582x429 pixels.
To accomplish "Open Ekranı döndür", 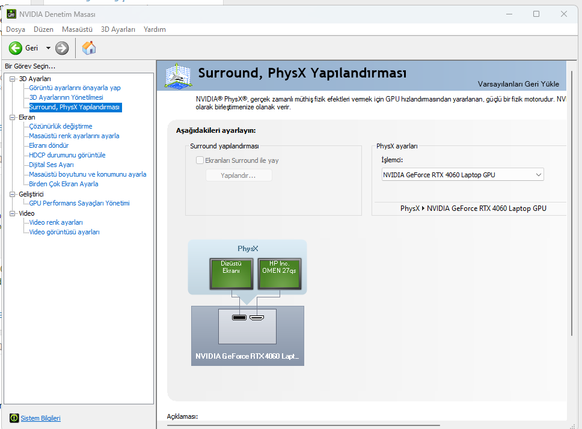I will click(x=49, y=146).
